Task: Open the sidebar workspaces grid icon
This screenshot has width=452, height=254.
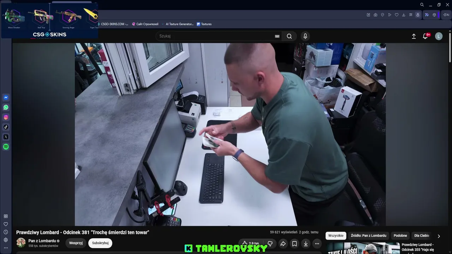Action: click(x=6, y=216)
